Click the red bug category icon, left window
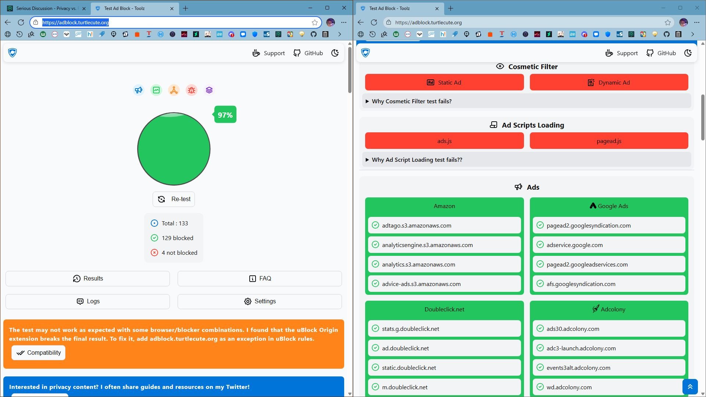 pyautogui.click(x=192, y=90)
